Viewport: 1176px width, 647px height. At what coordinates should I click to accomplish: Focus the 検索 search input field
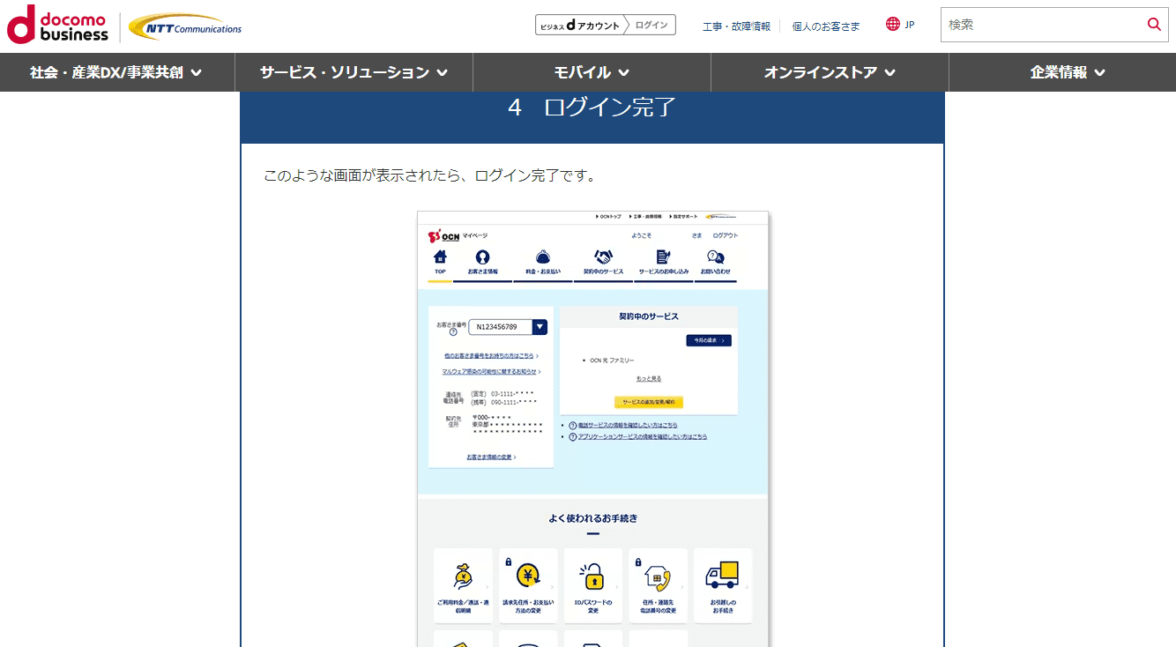[x=1042, y=25]
